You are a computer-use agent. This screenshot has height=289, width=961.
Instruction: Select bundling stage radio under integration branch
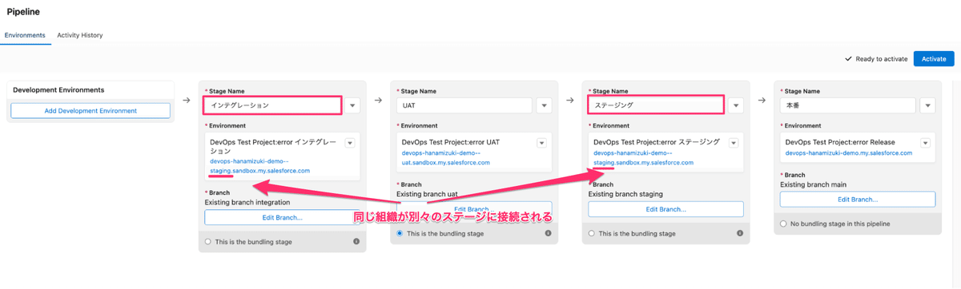click(208, 241)
